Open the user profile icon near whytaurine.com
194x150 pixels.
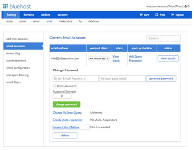coord(185,6)
